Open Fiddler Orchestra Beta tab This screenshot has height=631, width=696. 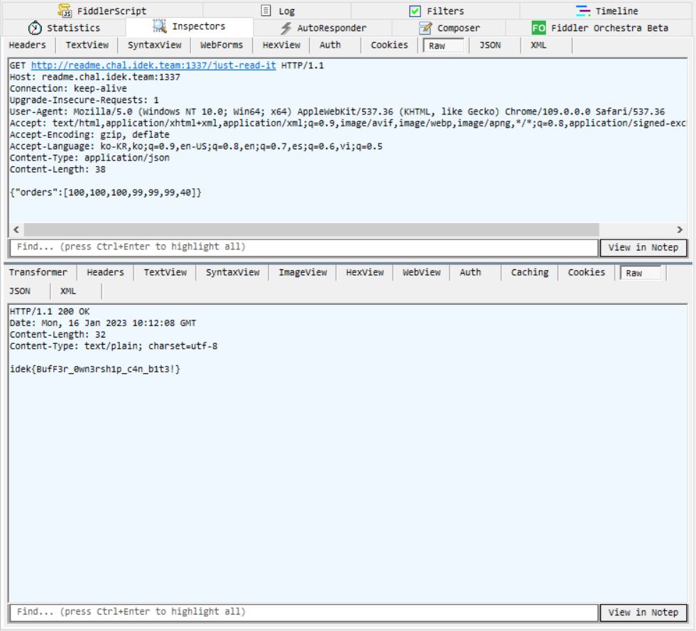click(599, 28)
